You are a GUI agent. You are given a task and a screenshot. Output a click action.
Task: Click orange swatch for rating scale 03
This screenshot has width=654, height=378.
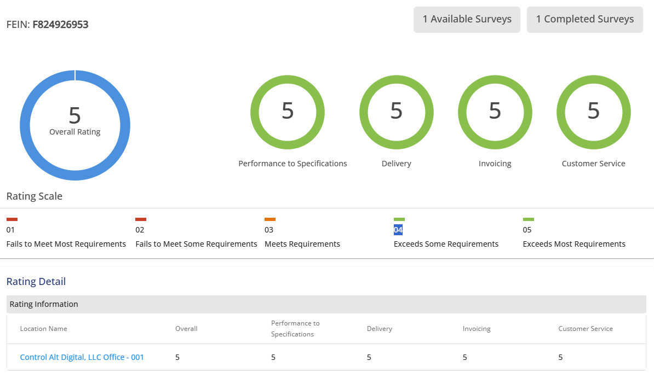point(270,219)
